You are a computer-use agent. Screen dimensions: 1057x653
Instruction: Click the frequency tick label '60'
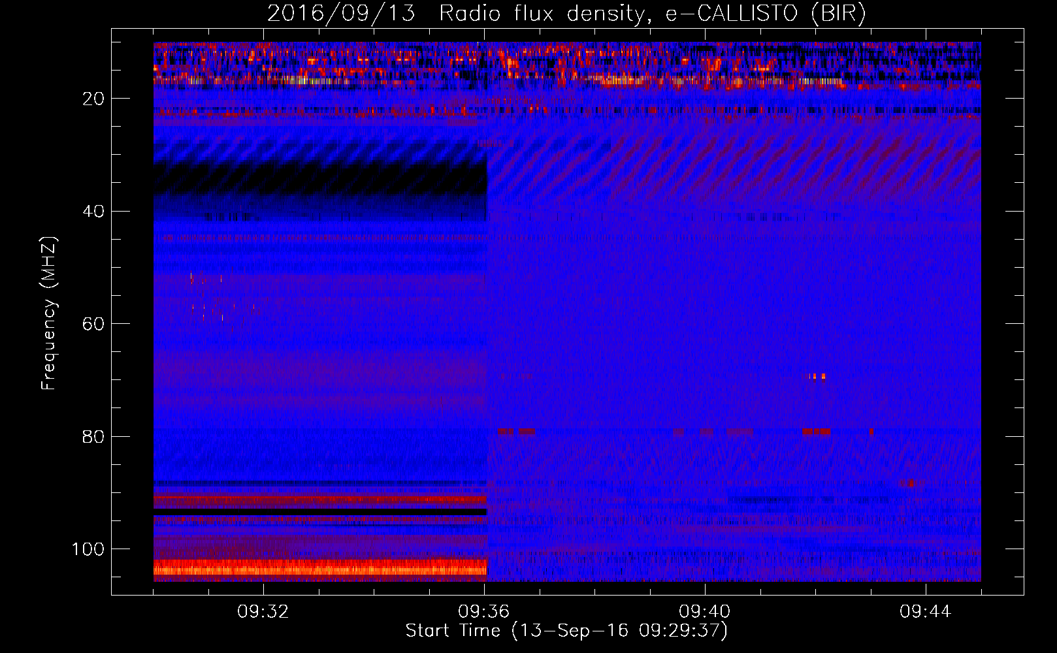tap(93, 324)
